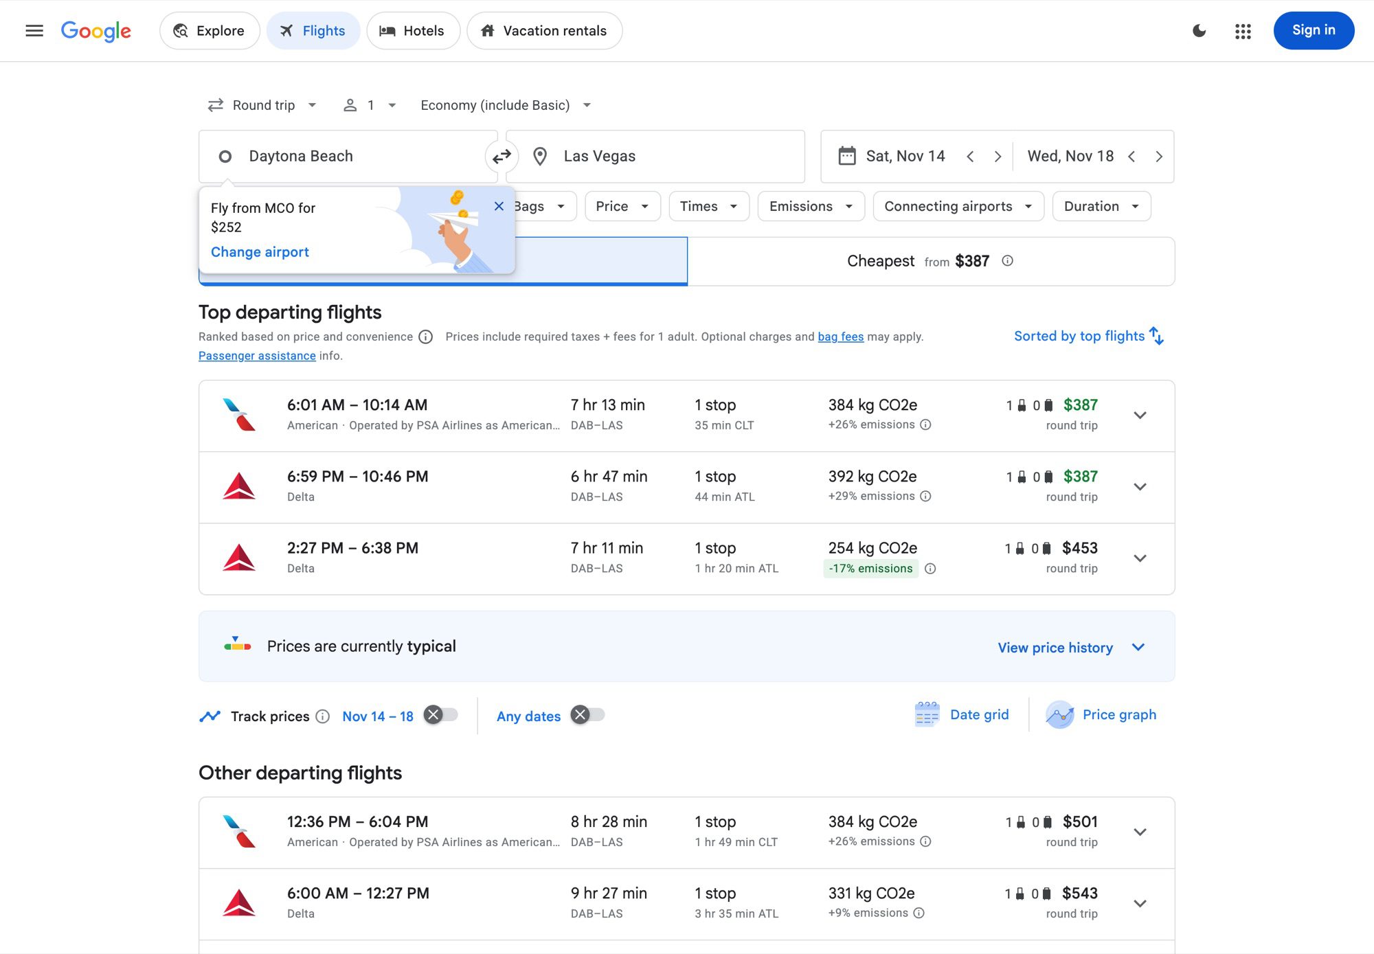The height and width of the screenshot is (954, 1374).
Task: Show emissions info for -17% emissions flight
Action: [930, 569]
